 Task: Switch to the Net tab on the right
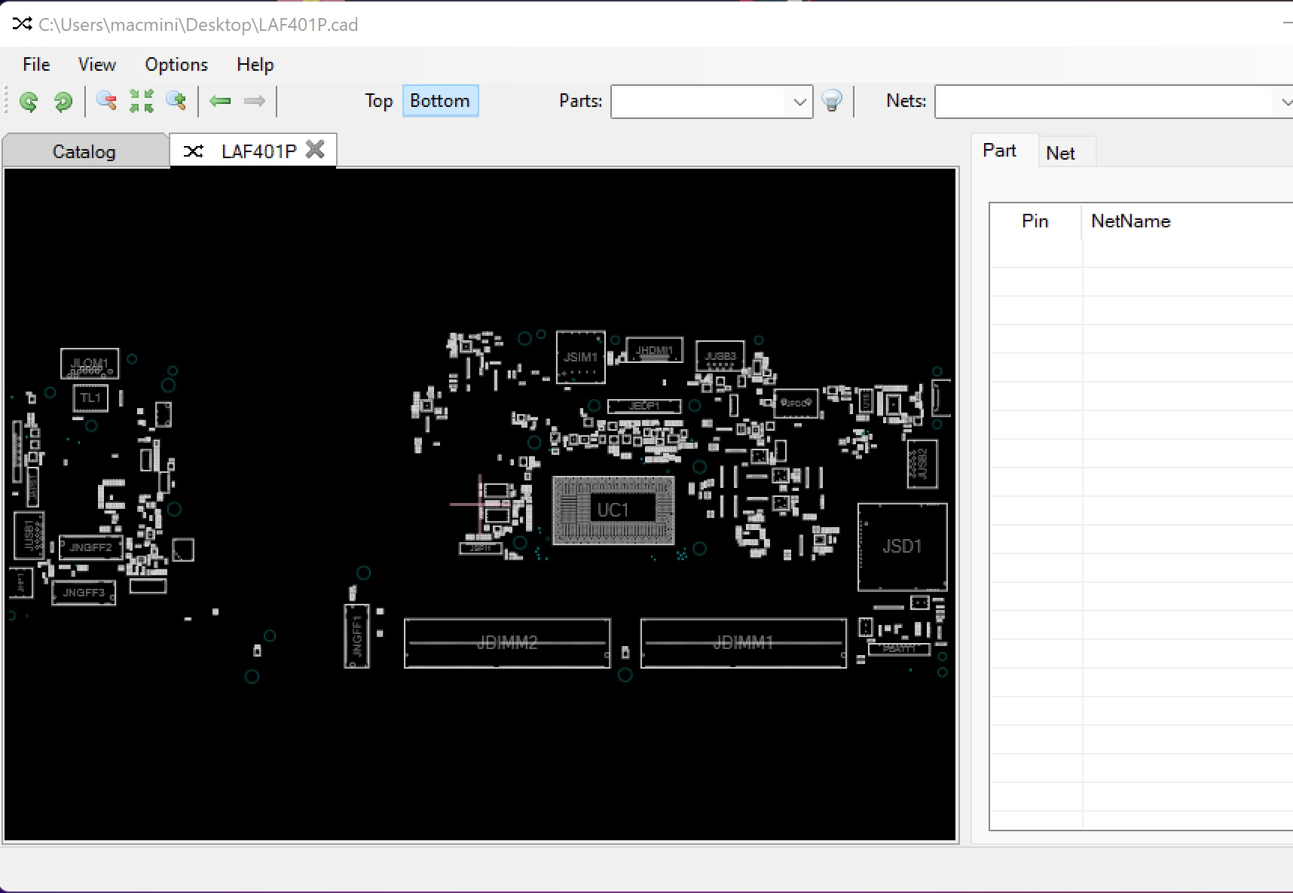click(x=1062, y=152)
